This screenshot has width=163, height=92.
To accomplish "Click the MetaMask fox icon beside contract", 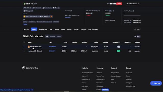I will tap(51, 16).
